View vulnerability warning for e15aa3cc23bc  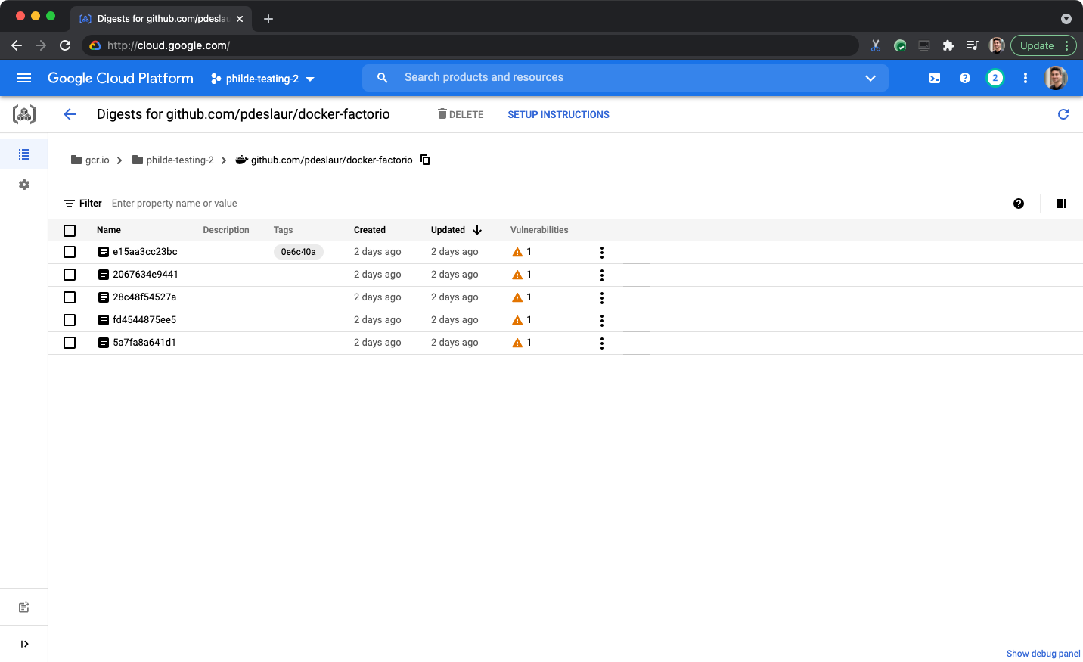[517, 252]
